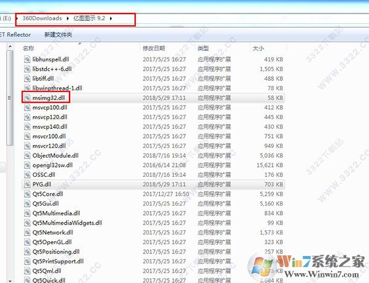
Task: Expand the arrow after 亿图图示 9.2 in address bar
Action: pyautogui.click(x=111, y=18)
